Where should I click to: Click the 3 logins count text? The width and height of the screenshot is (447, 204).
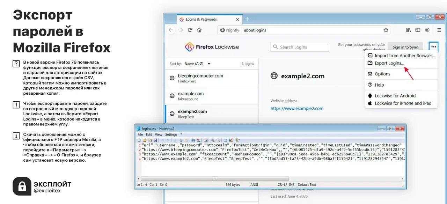point(248,64)
